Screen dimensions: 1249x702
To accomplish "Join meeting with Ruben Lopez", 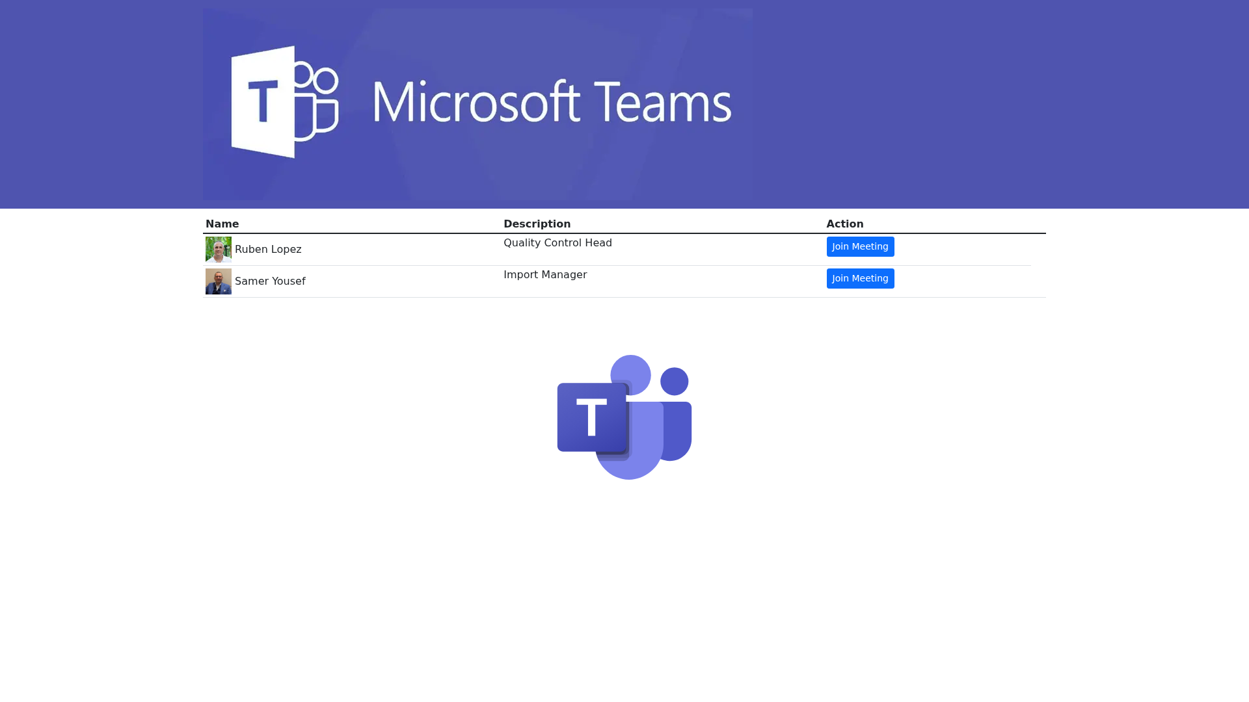I will pos(860,246).
